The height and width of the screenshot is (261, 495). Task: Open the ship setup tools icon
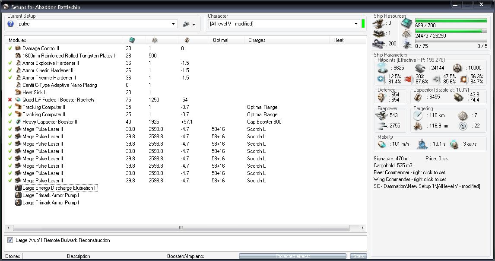187,24
